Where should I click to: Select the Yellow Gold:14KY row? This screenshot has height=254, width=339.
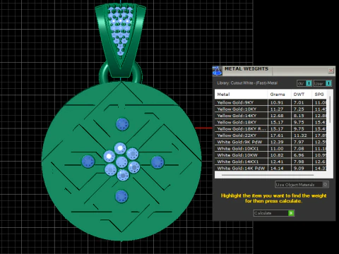tap(270, 116)
